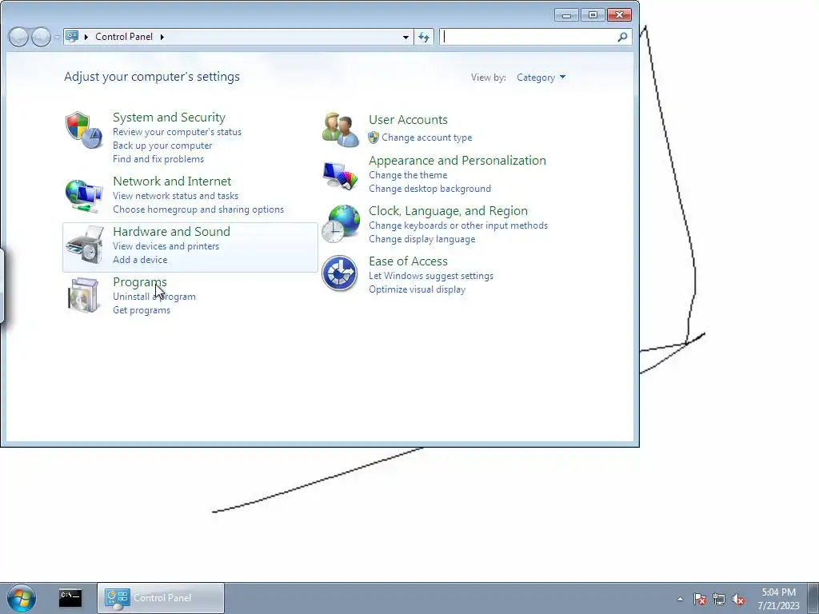Click the network tray icon
The height and width of the screenshot is (614, 819).
pos(719,599)
